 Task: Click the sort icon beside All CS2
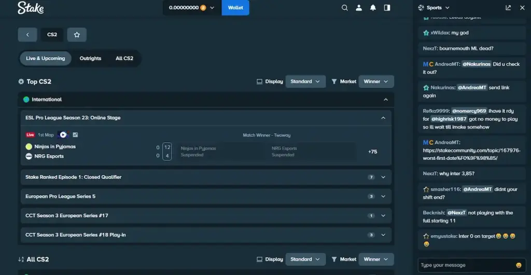click(x=21, y=259)
